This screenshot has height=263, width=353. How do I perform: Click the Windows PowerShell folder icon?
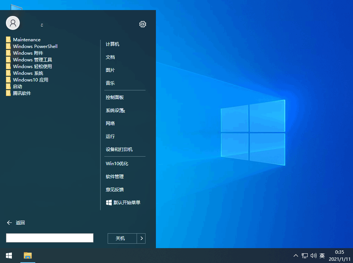click(8, 46)
